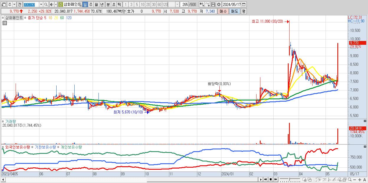The width and height of the screenshot is (368, 183).
Task: Click the eraser icon in bottom toolbar
Action: tap(340, 180)
